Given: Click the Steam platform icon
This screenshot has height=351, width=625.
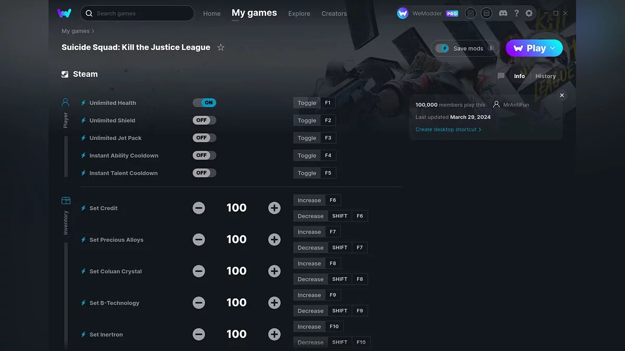Looking at the screenshot, I should click(x=65, y=74).
